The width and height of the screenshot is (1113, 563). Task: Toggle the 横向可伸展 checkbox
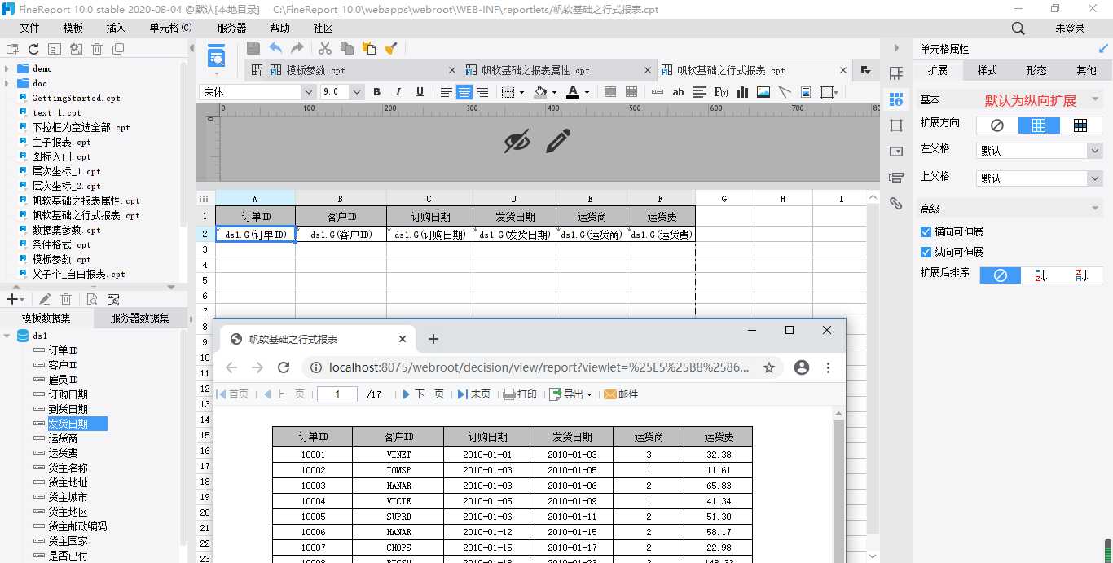pos(926,232)
